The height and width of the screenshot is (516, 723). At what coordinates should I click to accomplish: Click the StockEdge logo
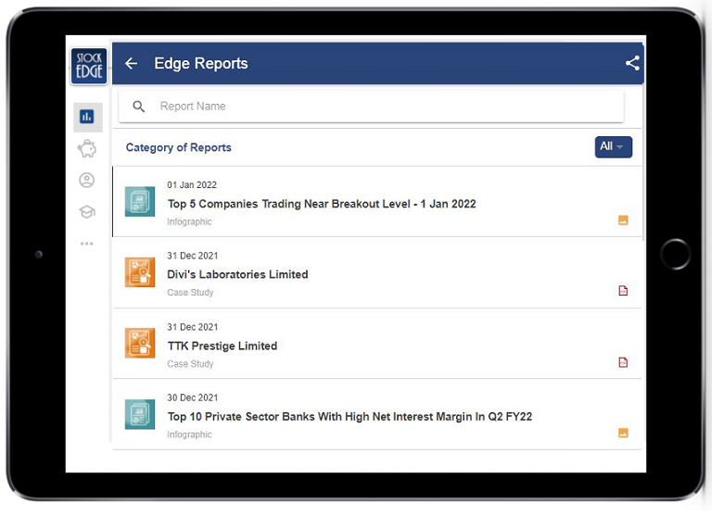[90, 68]
